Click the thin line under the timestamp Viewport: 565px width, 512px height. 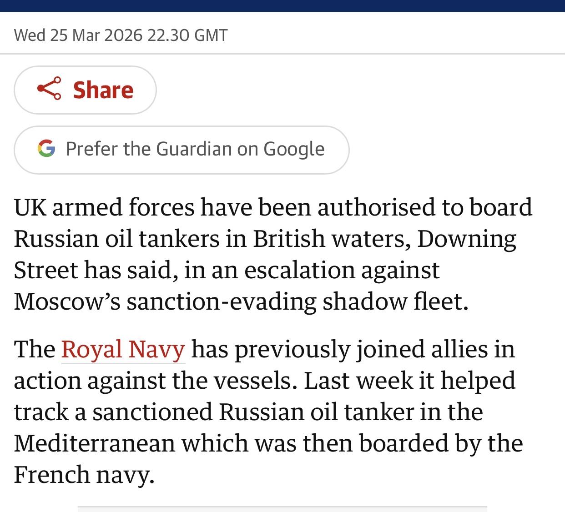[x=282, y=54]
